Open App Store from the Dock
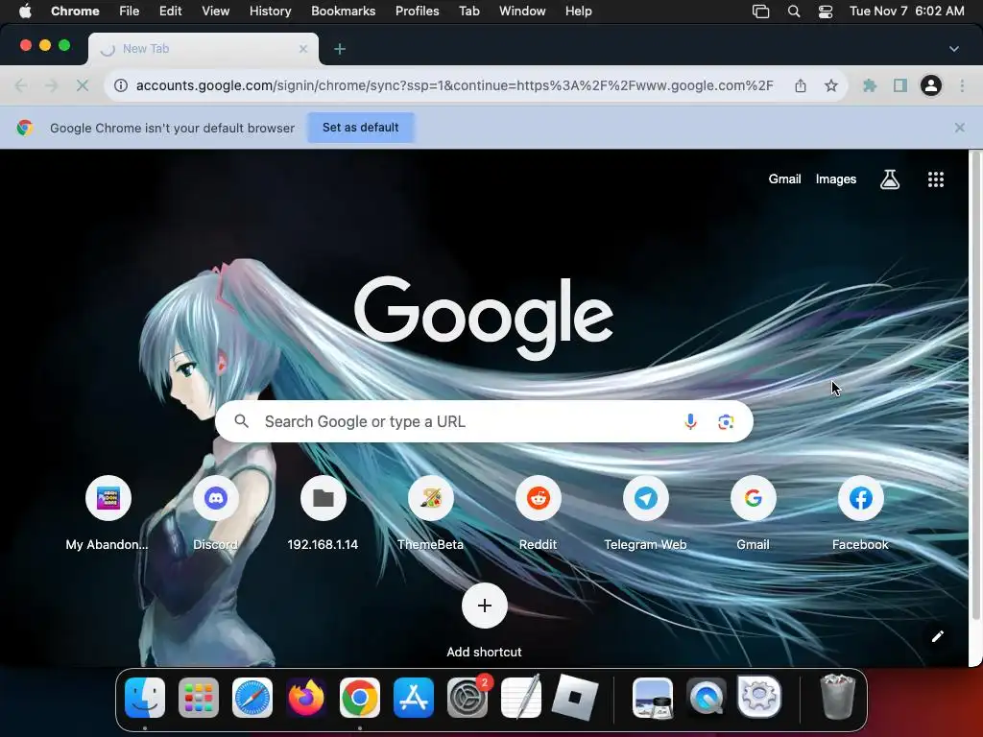 tap(413, 698)
